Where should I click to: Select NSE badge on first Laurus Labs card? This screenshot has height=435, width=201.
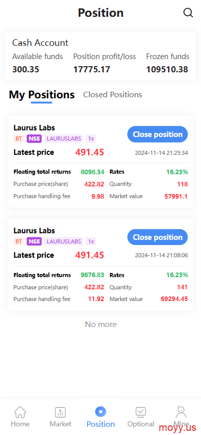click(x=34, y=139)
